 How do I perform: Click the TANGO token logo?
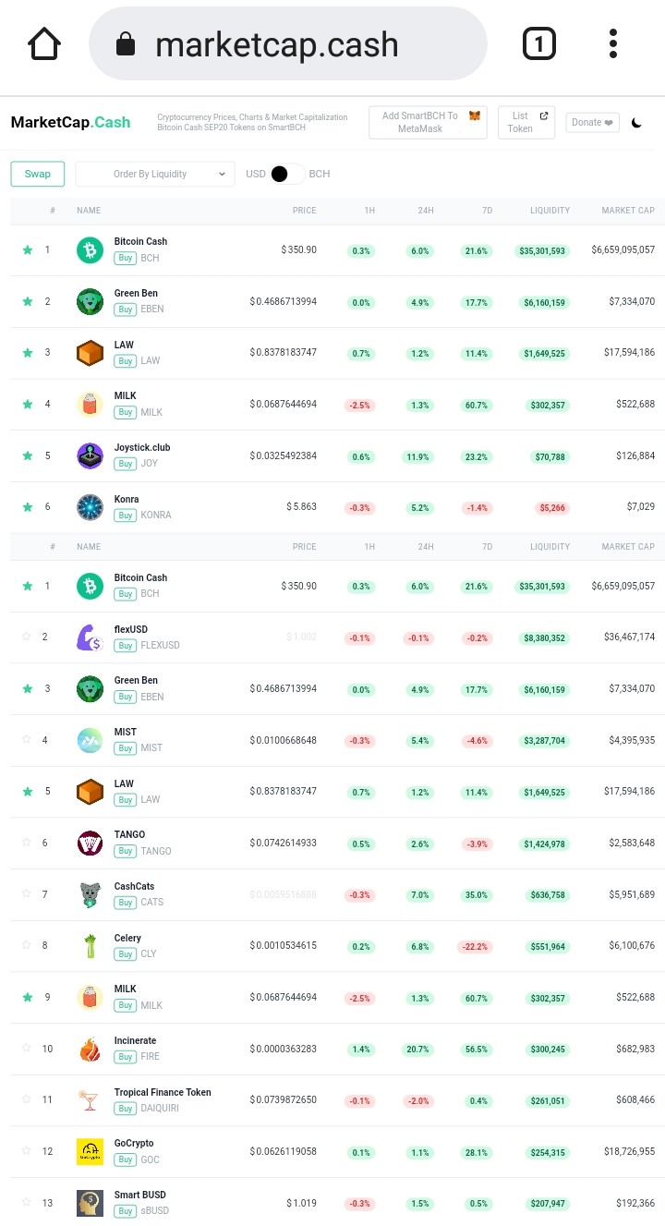pyautogui.click(x=90, y=843)
